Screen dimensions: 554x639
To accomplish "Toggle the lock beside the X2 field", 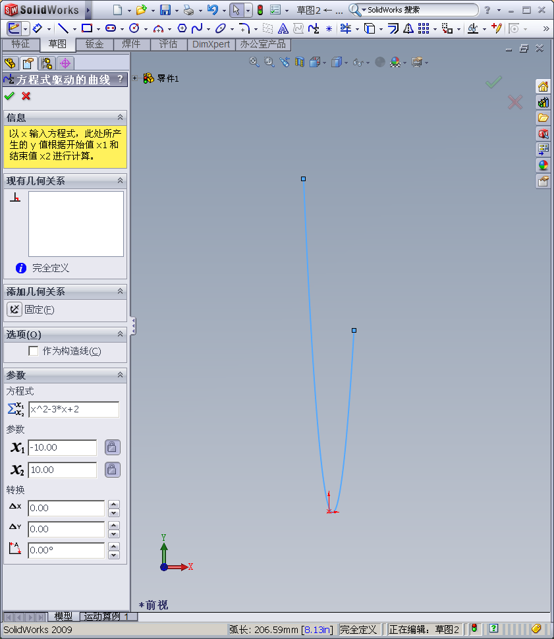I will (112, 470).
